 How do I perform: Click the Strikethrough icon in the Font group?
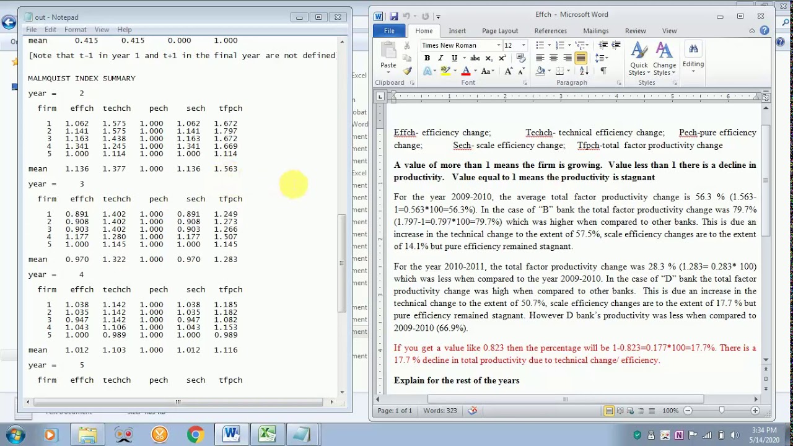tap(475, 58)
